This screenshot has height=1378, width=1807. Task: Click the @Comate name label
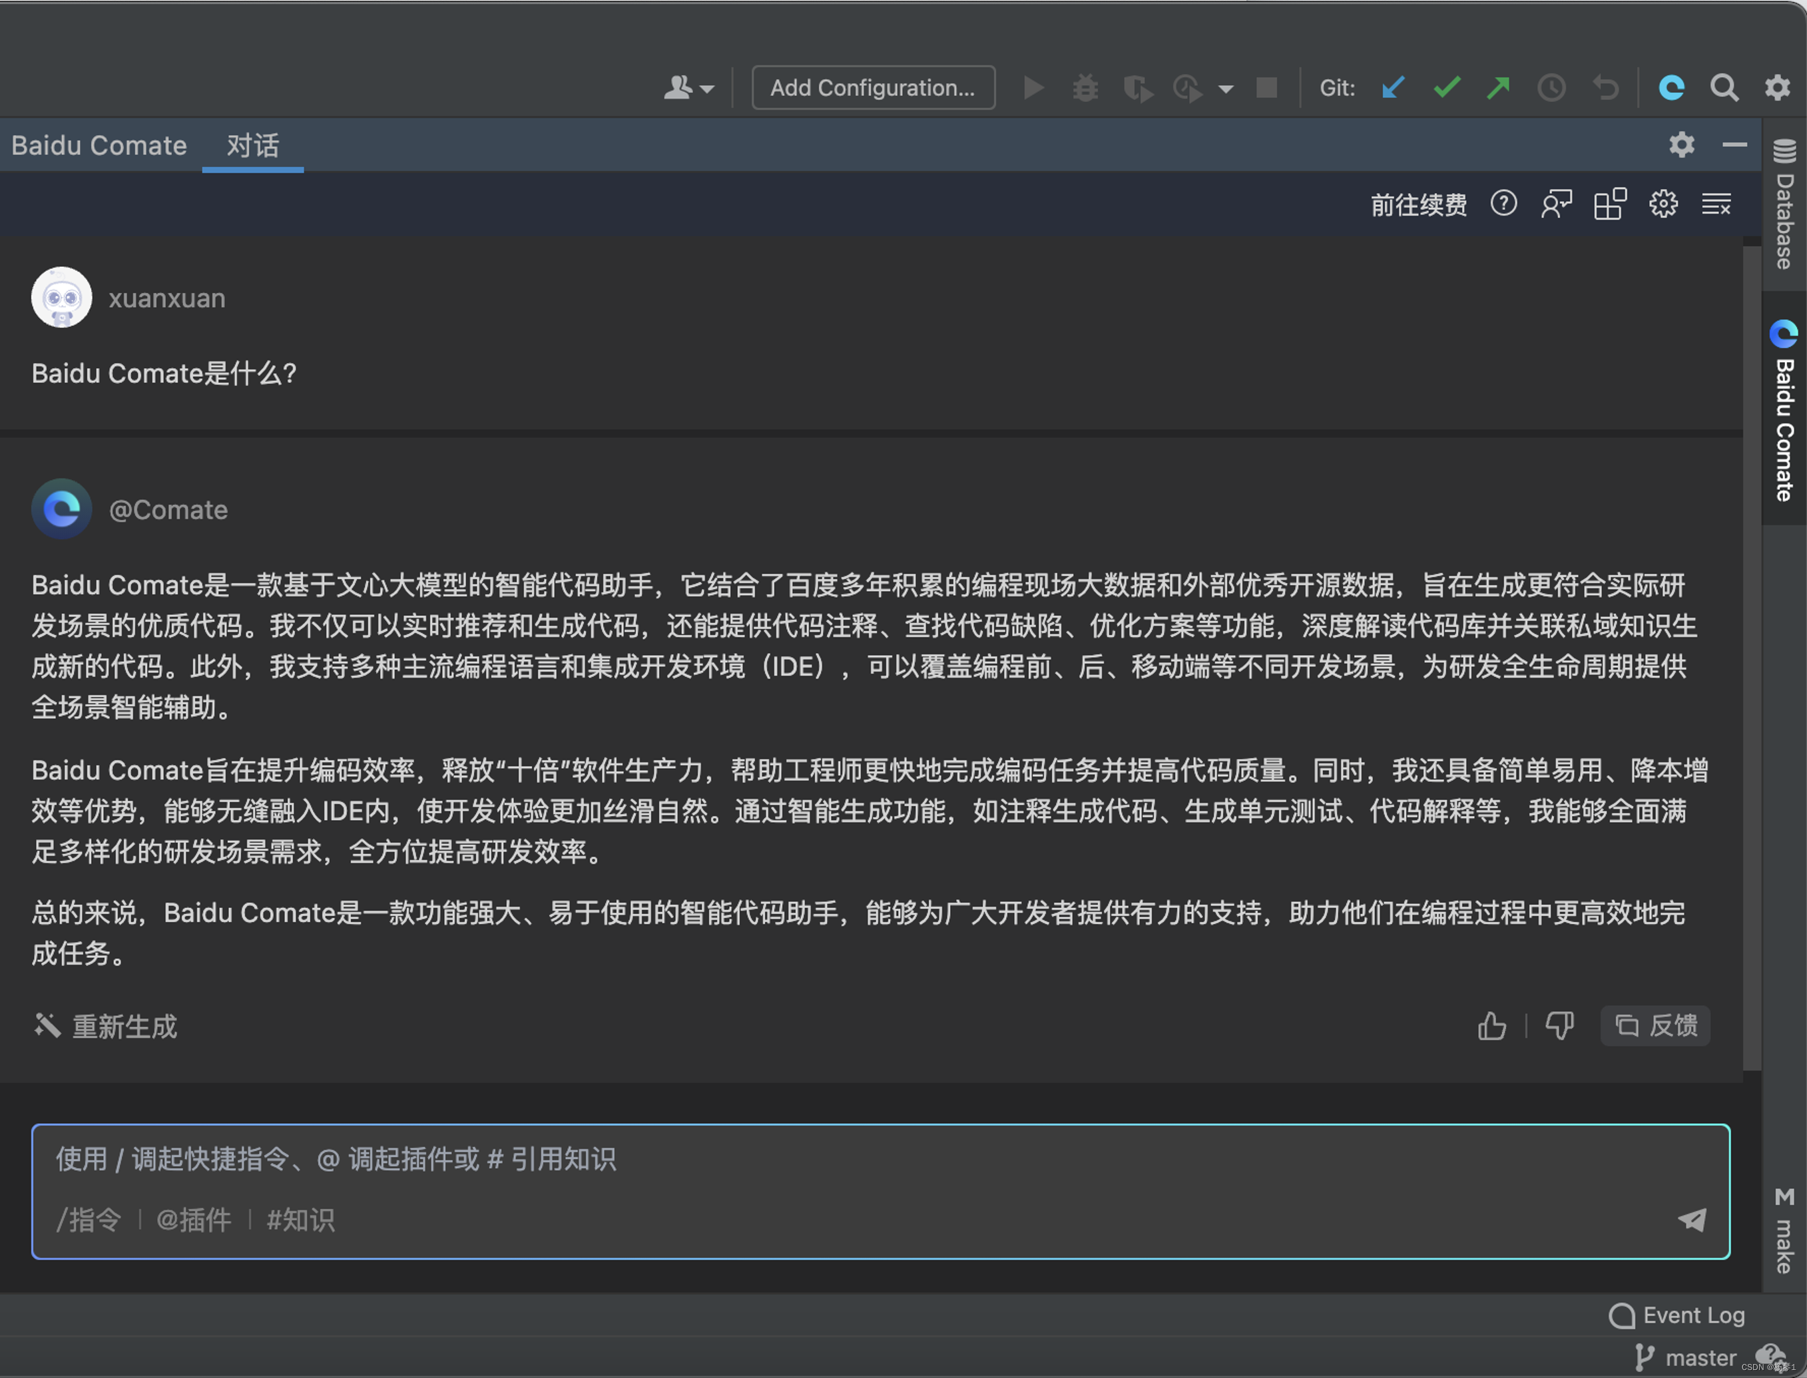pos(168,509)
